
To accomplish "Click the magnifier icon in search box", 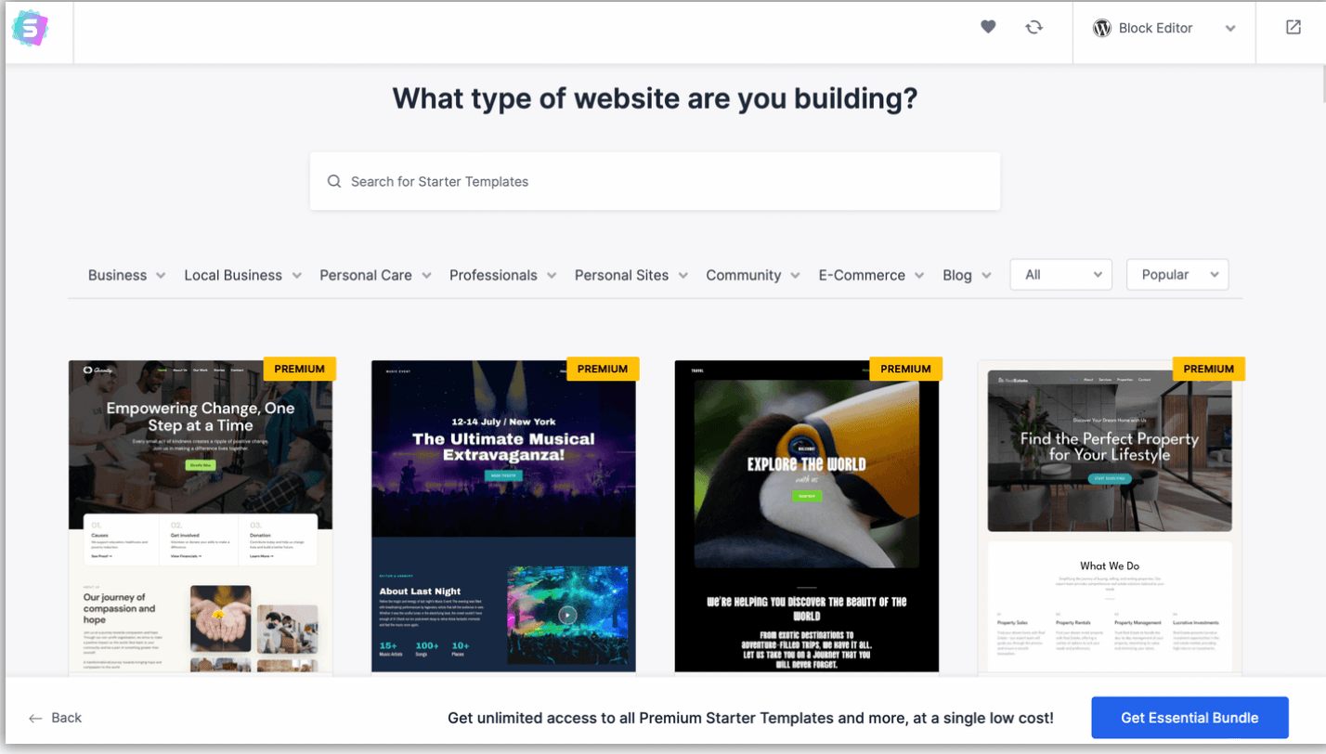I will (x=334, y=181).
